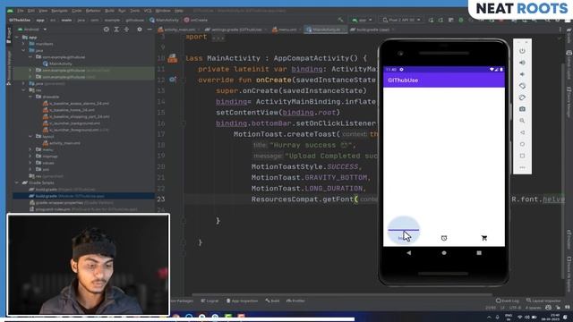The image size is (573, 322).
Task: Tap the shopping cart icon in bottom bar
Action: tap(484, 238)
